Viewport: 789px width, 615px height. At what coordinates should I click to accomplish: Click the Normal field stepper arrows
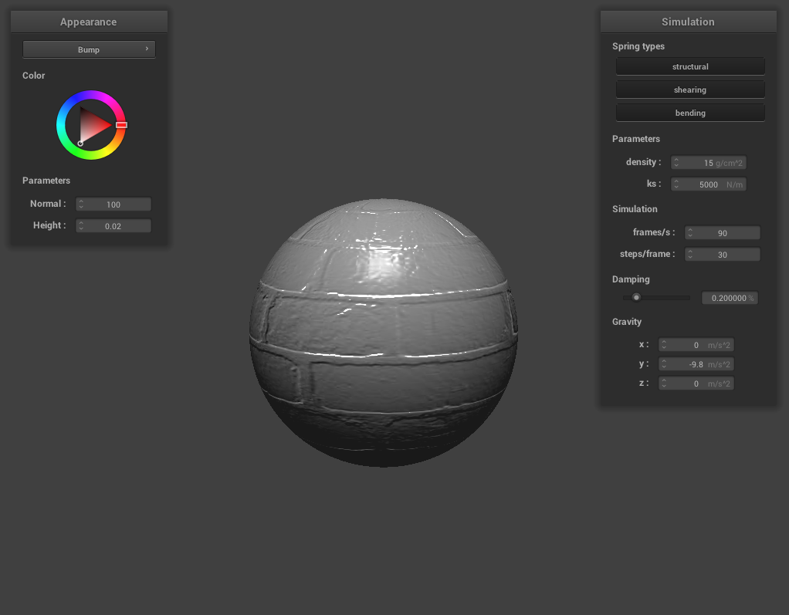pos(81,204)
